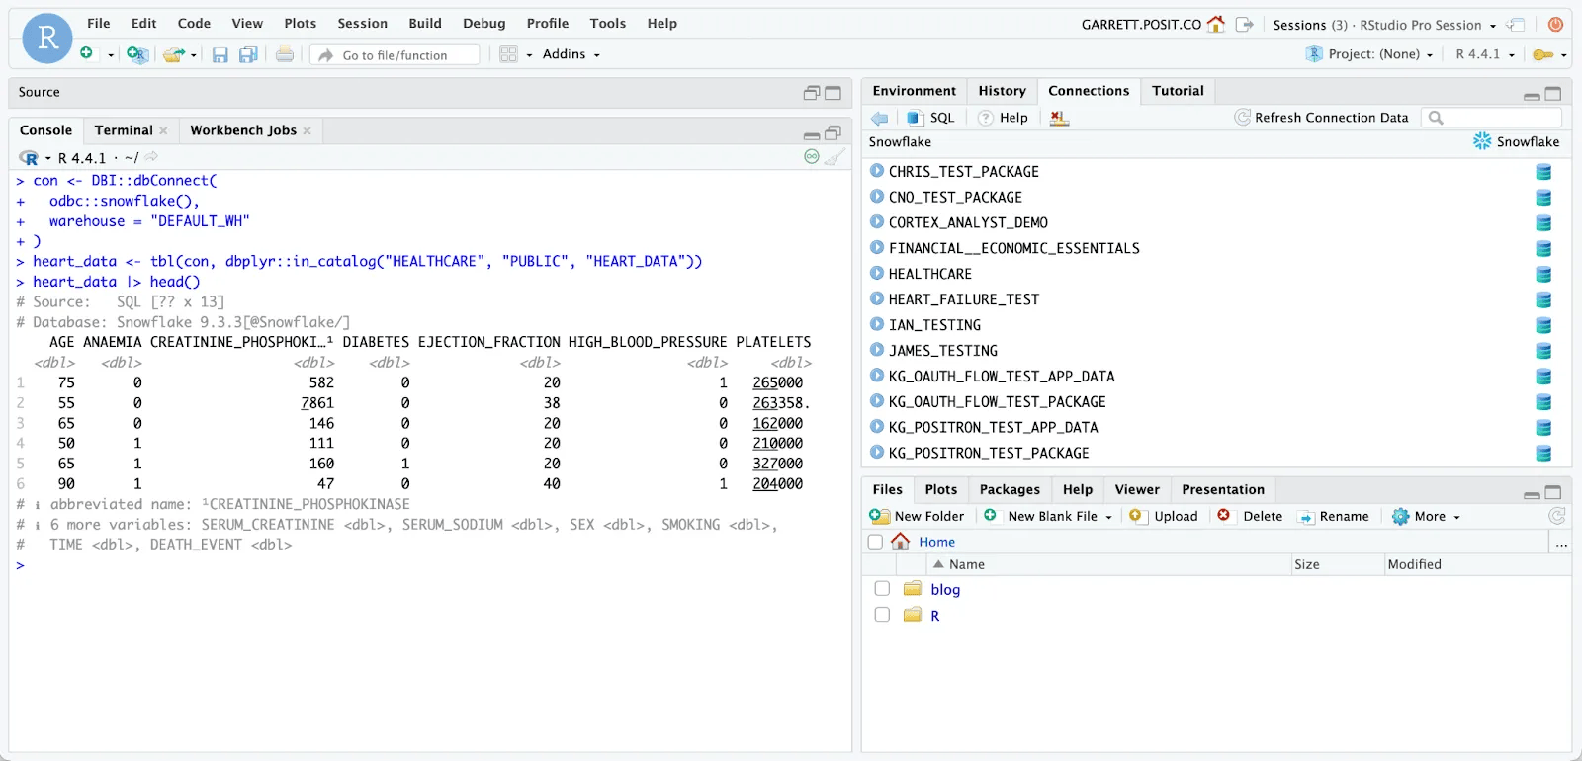Click the Print document icon

285,55
